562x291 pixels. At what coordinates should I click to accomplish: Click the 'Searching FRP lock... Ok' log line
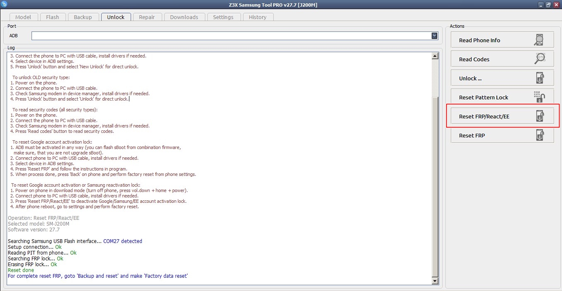[36, 258]
